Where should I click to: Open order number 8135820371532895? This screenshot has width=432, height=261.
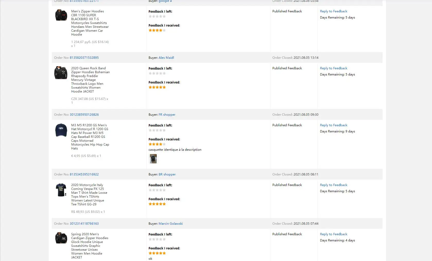click(84, 58)
